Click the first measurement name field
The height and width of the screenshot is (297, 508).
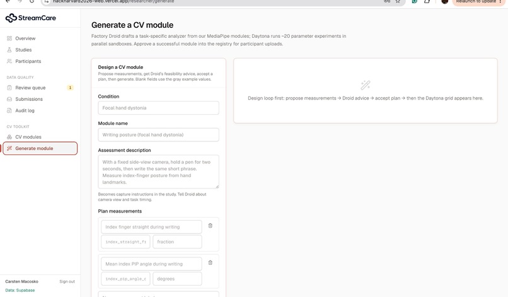pyautogui.click(x=151, y=227)
